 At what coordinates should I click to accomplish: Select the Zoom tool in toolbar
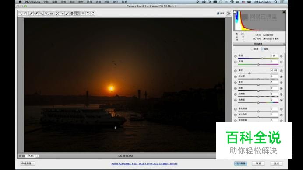[20, 13]
